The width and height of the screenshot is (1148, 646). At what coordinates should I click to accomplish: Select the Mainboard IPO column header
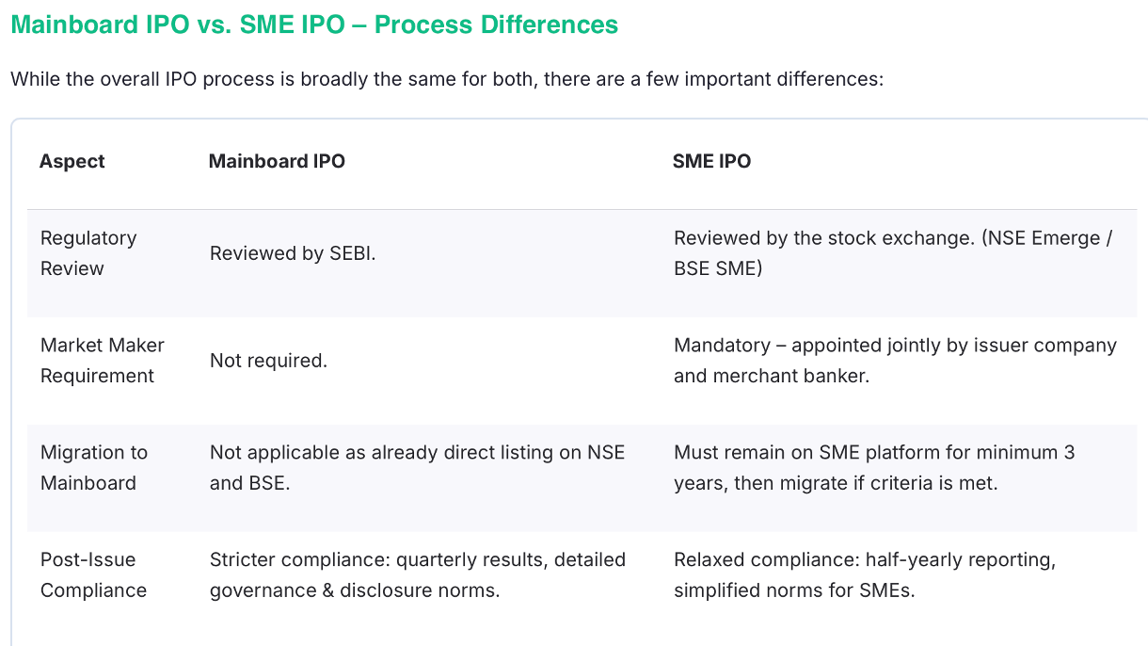(x=277, y=161)
